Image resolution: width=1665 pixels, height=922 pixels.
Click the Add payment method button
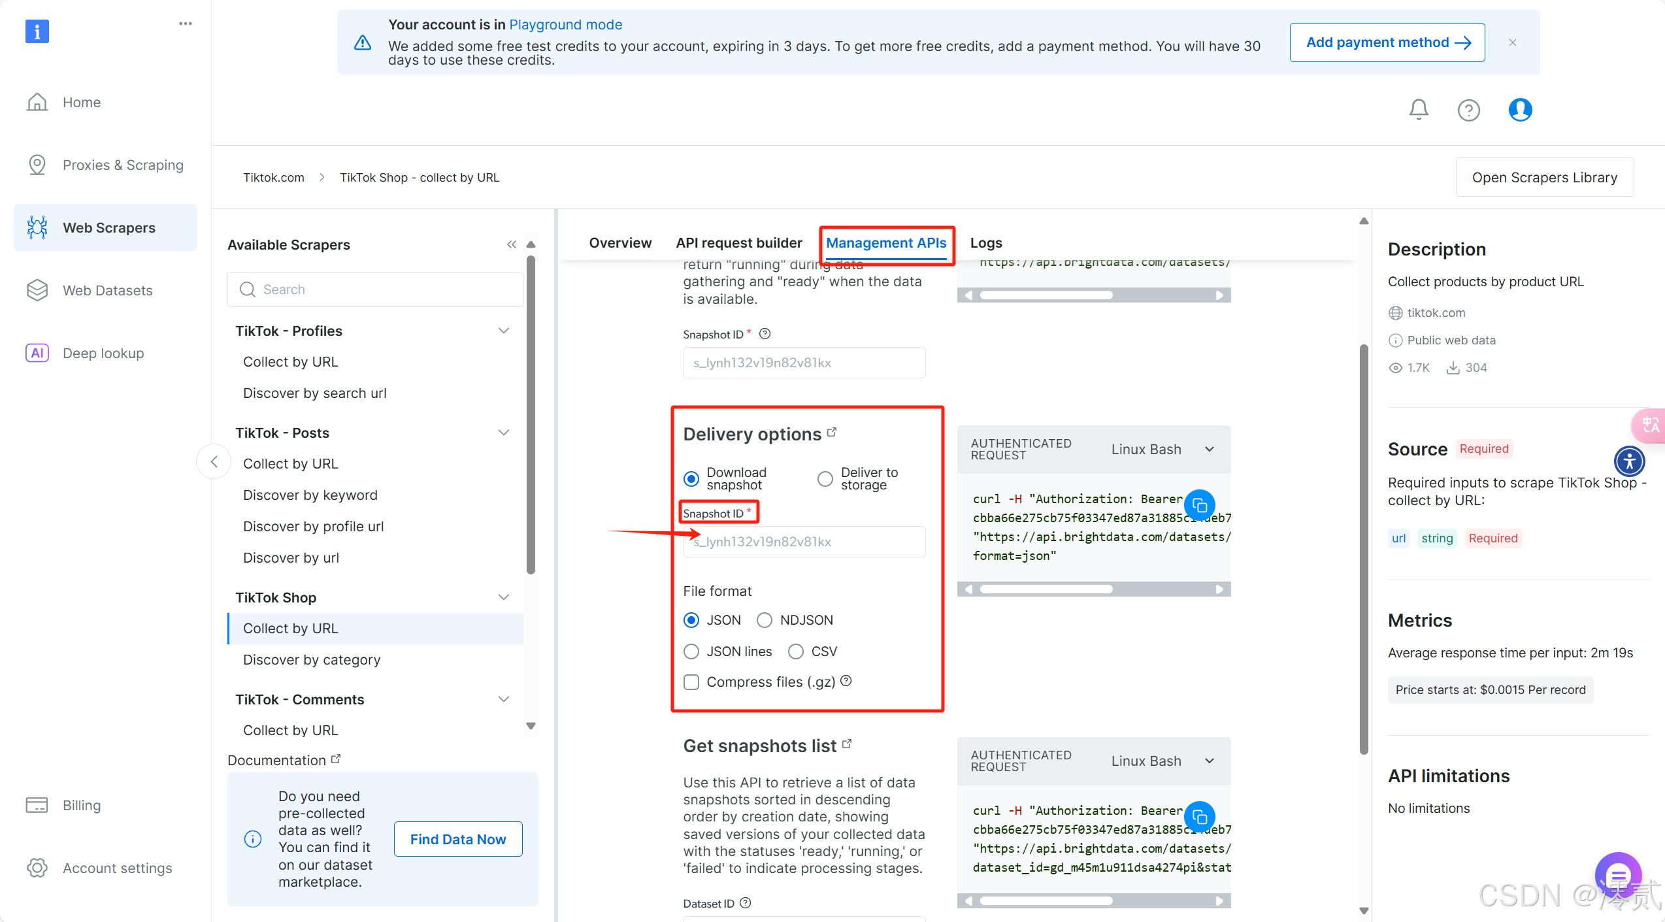(x=1387, y=42)
